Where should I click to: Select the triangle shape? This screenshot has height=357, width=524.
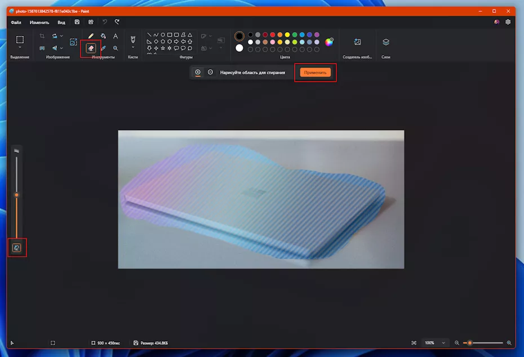[x=190, y=35]
